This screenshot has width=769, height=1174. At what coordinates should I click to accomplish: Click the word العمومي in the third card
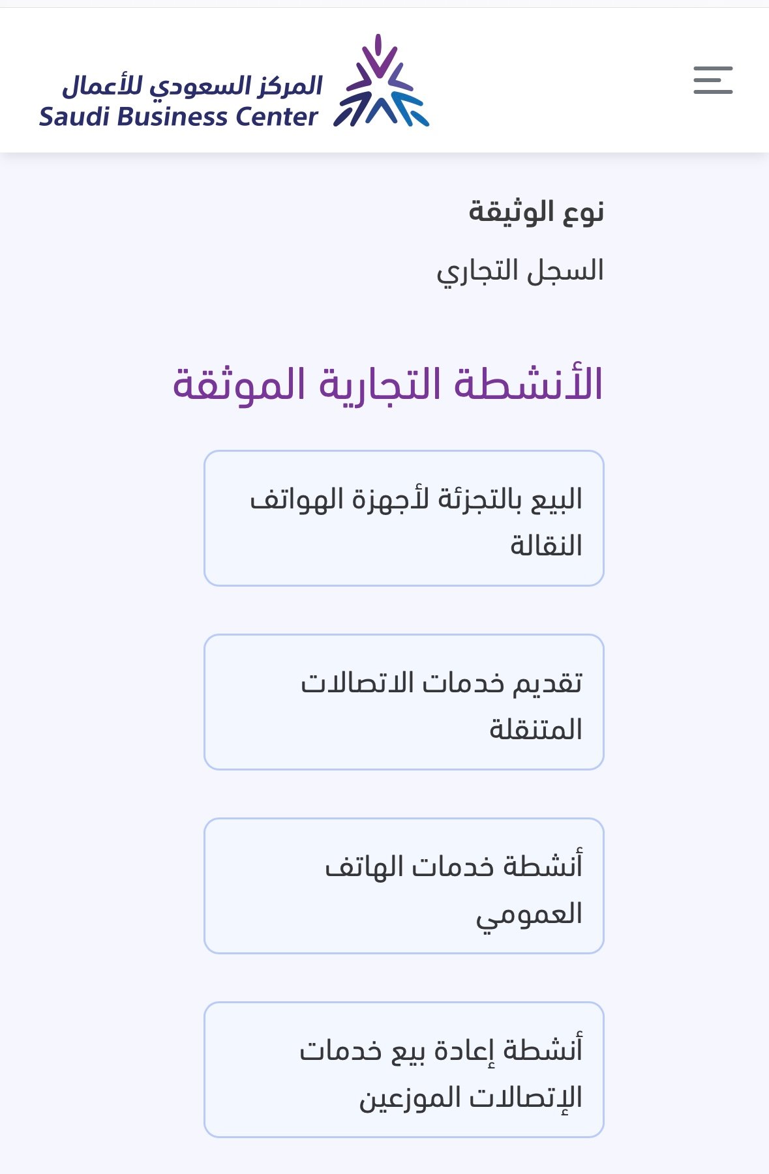pyautogui.click(x=528, y=915)
